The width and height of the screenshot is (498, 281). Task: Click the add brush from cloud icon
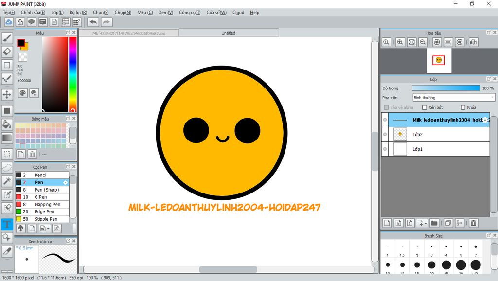(20, 228)
